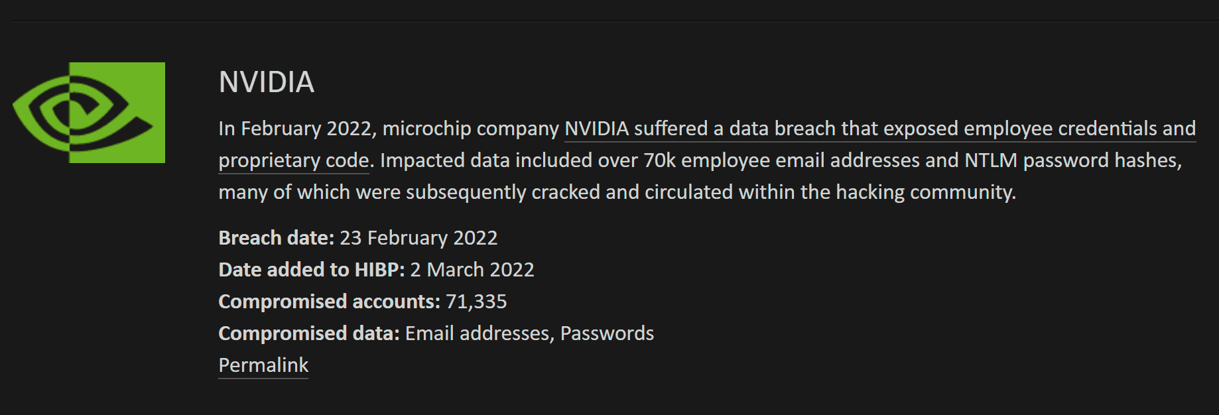Click 'In February 2022' opening text
Image resolution: width=1219 pixels, height=415 pixels.
coord(295,128)
